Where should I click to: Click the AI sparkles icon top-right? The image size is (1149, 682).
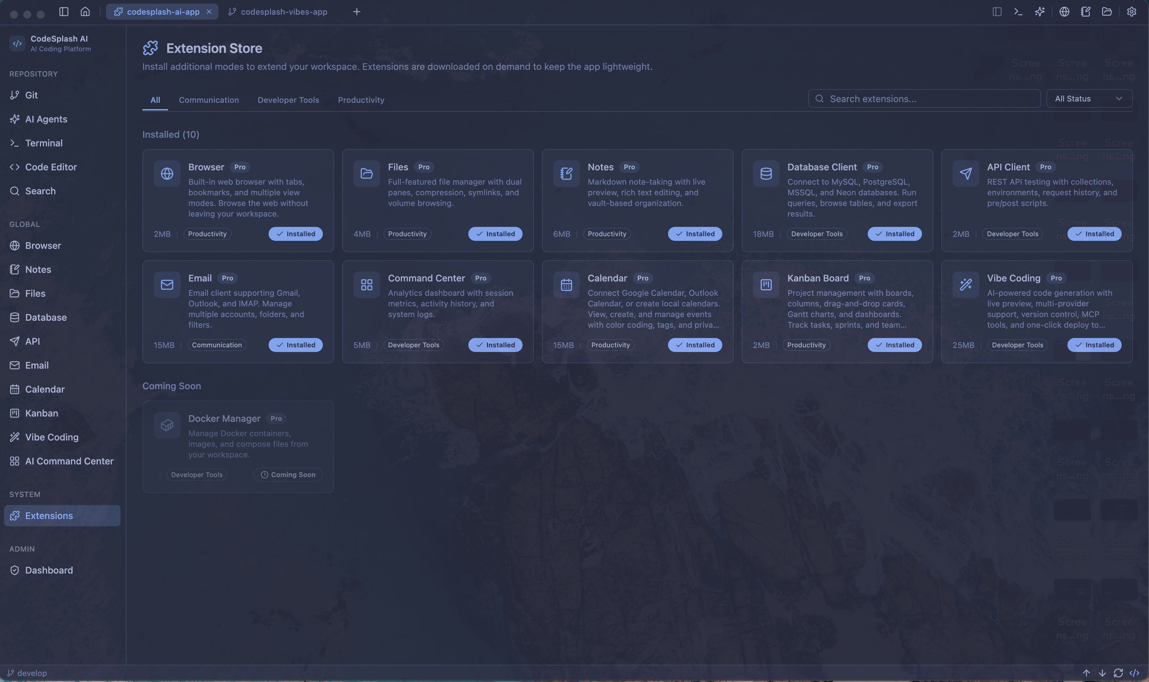point(1039,12)
